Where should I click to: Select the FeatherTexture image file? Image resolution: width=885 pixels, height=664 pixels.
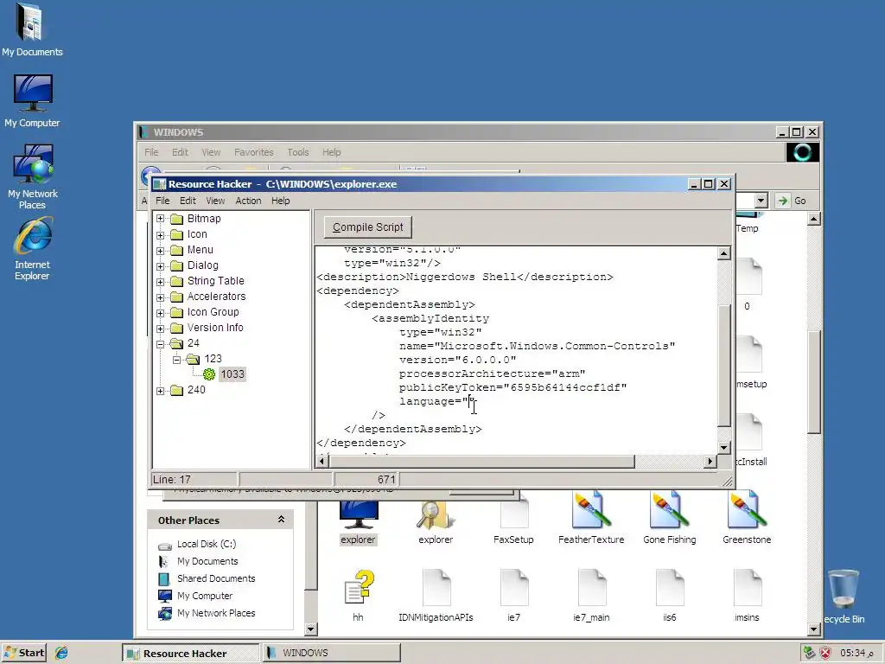pyautogui.click(x=591, y=519)
